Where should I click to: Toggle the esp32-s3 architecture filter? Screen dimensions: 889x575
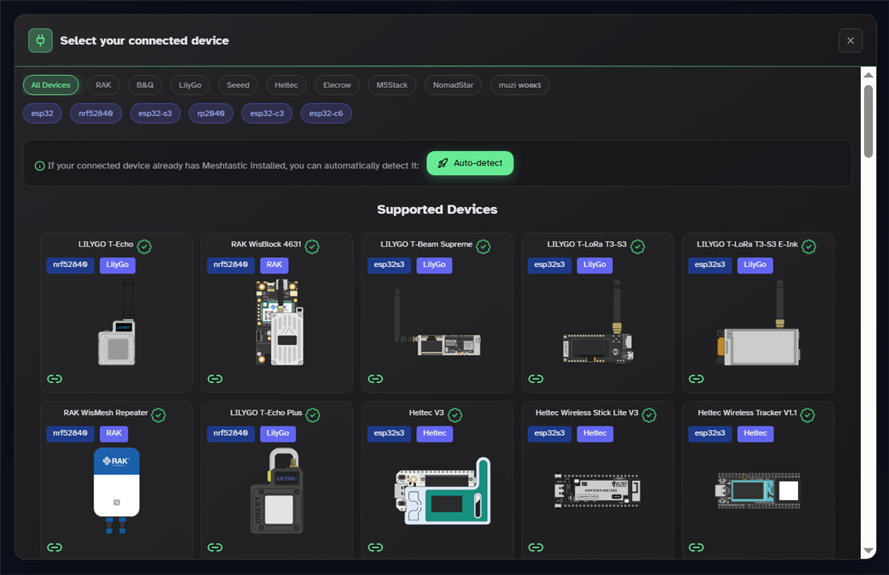tap(155, 114)
